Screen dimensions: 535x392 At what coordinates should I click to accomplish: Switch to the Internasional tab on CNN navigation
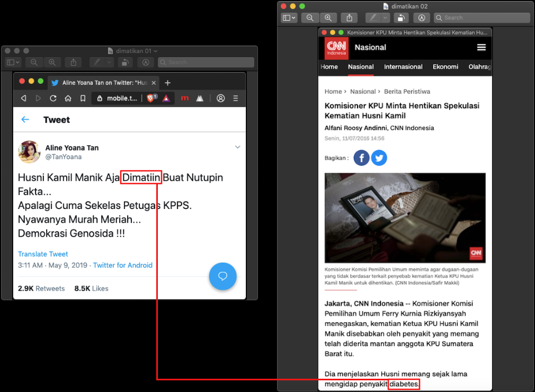click(x=403, y=67)
